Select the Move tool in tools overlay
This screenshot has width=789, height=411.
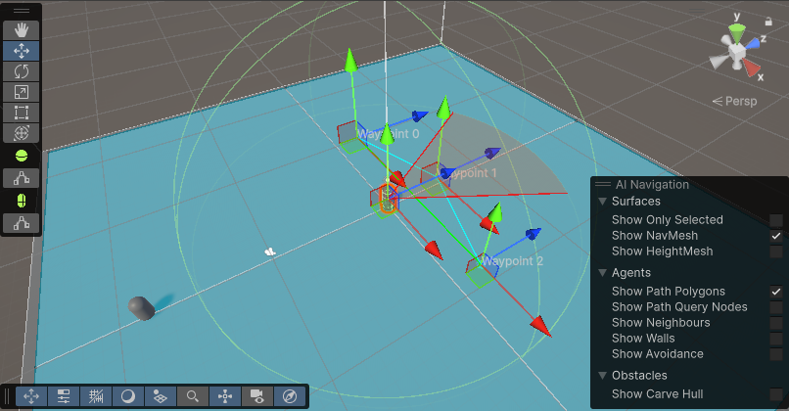(x=22, y=51)
